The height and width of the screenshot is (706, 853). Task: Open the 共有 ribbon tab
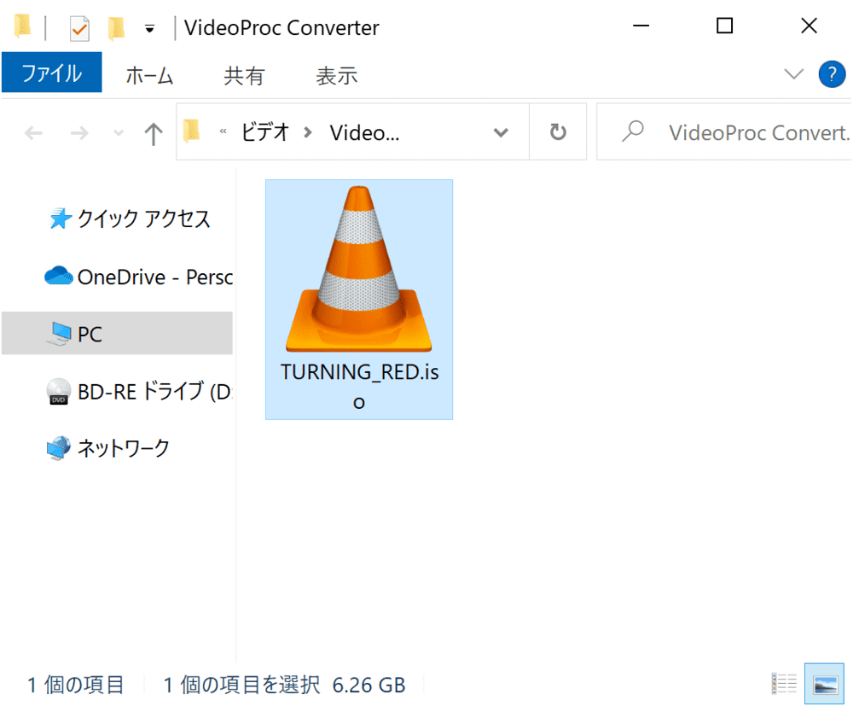point(244,75)
